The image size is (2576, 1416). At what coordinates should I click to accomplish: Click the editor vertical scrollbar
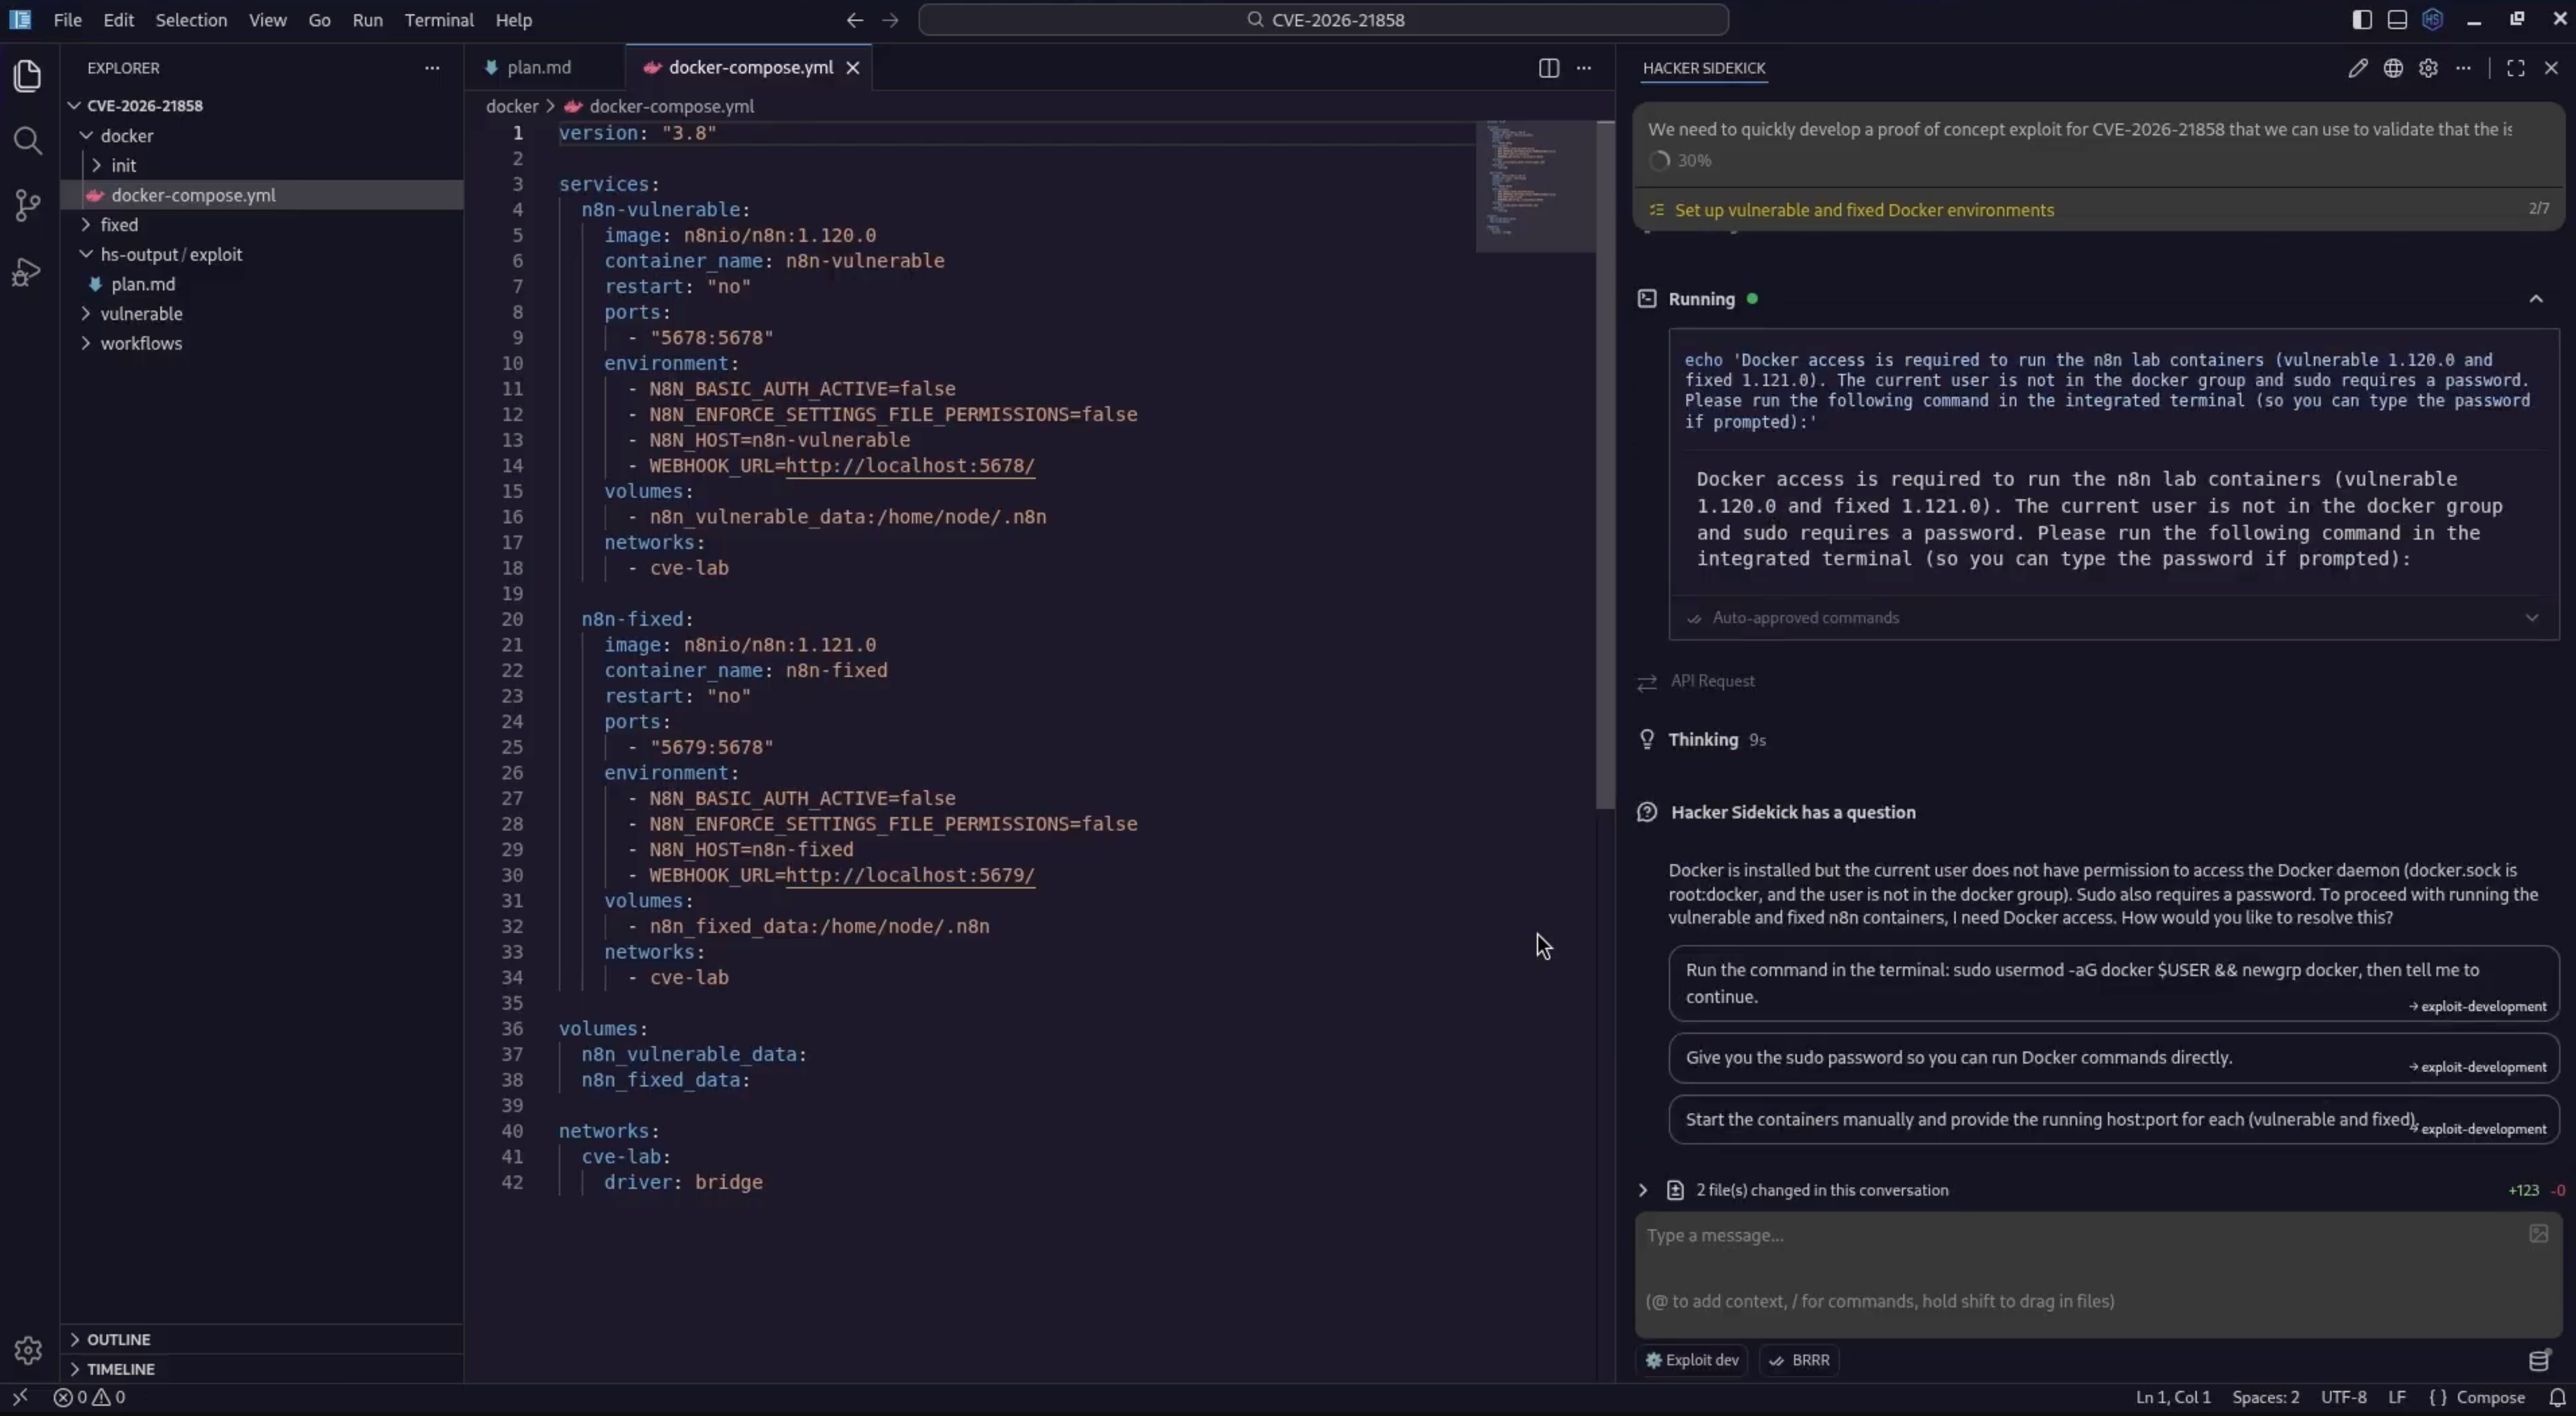[x=1605, y=465]
